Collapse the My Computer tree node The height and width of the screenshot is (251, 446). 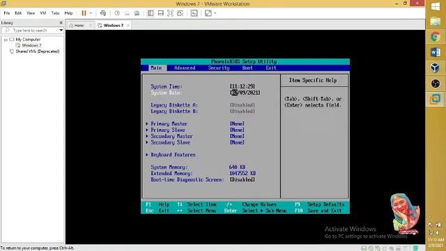[6, 40]
